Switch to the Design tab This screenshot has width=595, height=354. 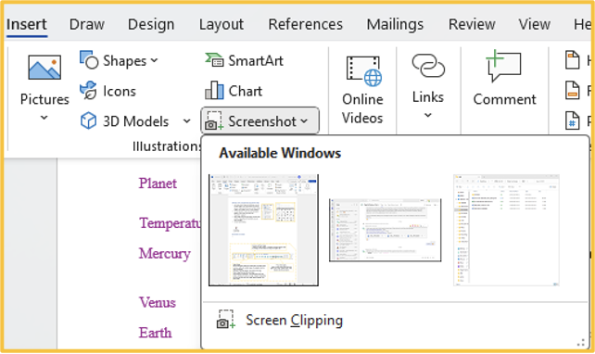(x=151, y=25)
